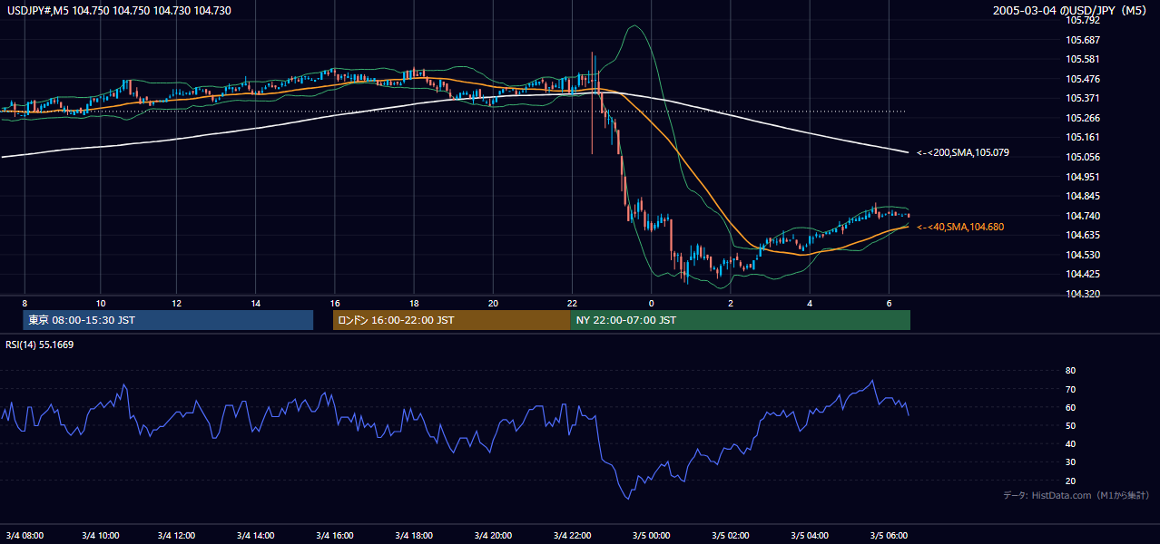Click price level 104.740 on the axis
Viewport: 1160px width, 544px height.
[x=1082, y=216]
